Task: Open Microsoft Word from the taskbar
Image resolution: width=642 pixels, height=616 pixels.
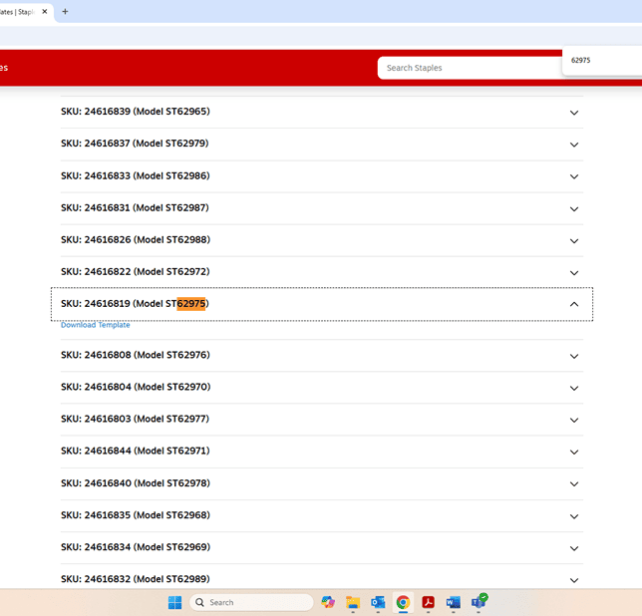Action: [454, 602]
